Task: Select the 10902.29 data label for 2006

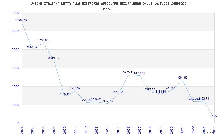Action: tap(21, 21)
